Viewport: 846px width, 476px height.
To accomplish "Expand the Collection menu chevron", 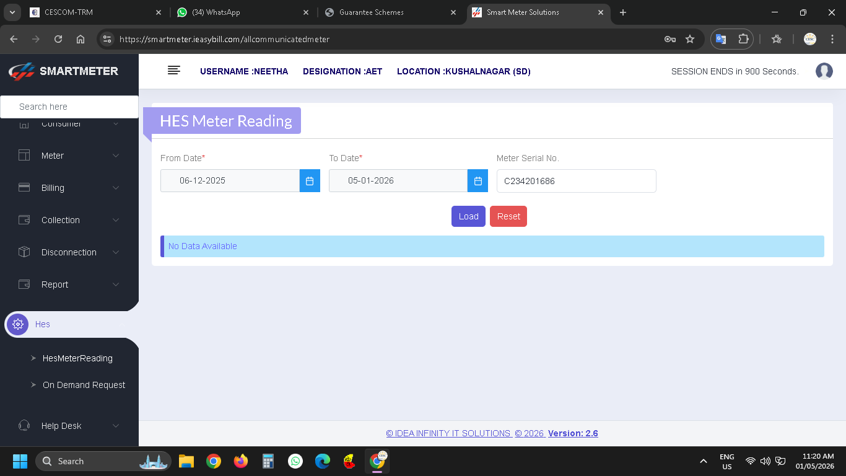I will (x=116, y=220).
